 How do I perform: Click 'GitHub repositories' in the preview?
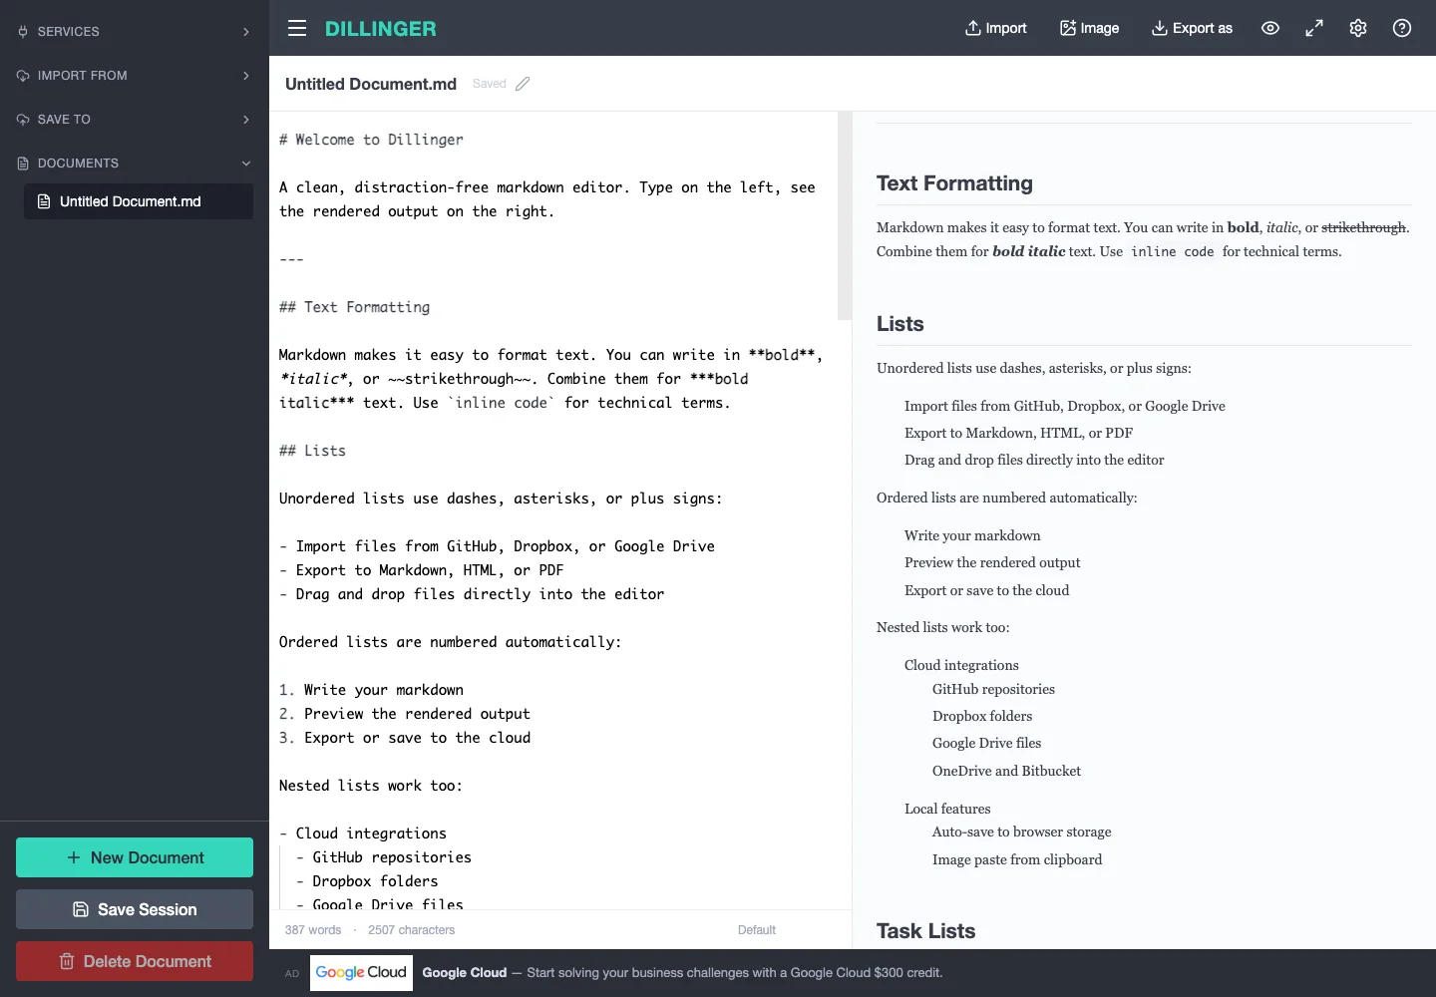[993, 689]
